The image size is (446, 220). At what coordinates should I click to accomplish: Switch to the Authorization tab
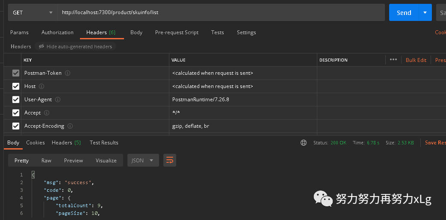tap(57, 32)
